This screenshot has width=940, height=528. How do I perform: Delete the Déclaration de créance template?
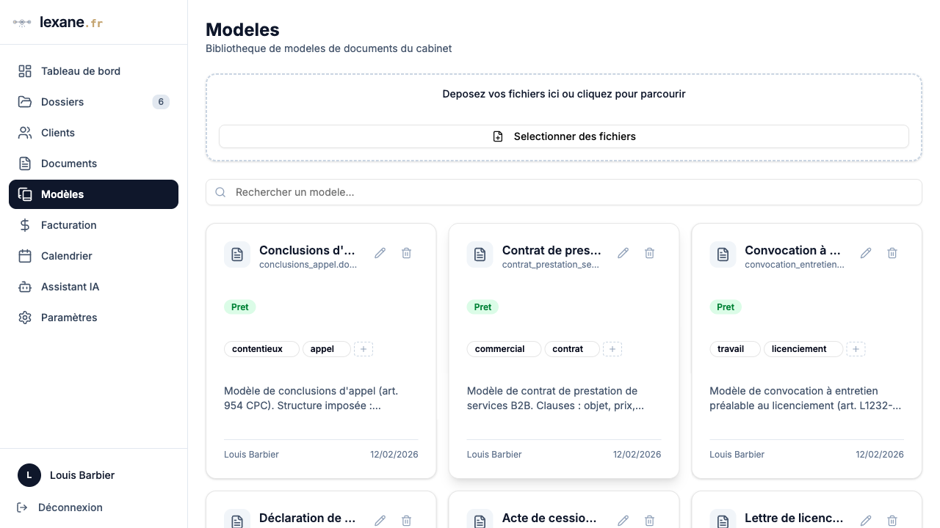click(x=406, y=520)
